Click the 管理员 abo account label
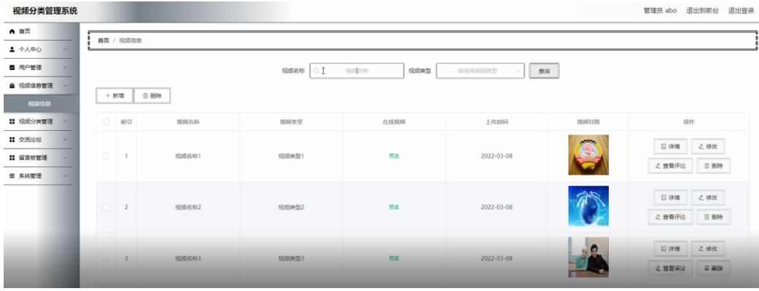Screen dimensions: 759x291 (660, 11)
